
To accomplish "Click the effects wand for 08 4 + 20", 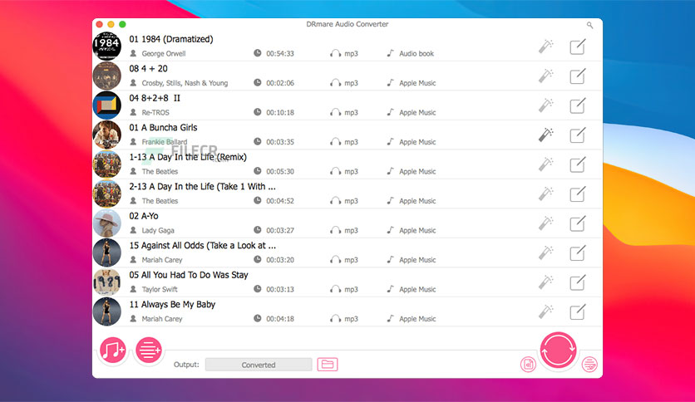I will coord(546,76).
